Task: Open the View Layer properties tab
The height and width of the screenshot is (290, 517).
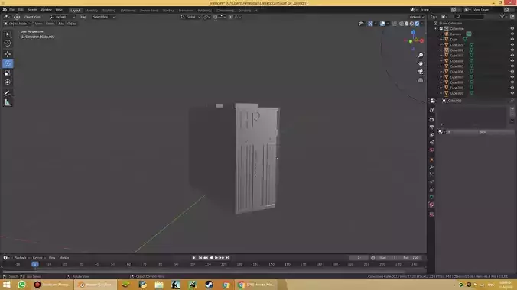Action: pyautogui.click(x=431, y=134)
